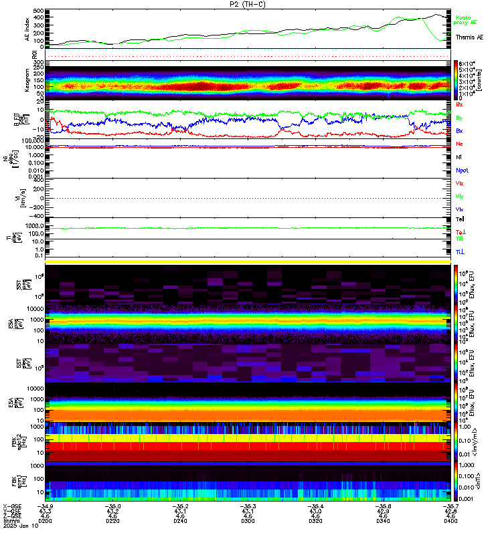502x535 pixels.
Task: Click the X-GSE value '-35.3'
Action: [248, 506]
